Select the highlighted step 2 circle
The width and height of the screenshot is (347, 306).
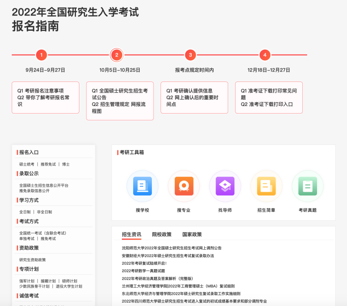116,55
